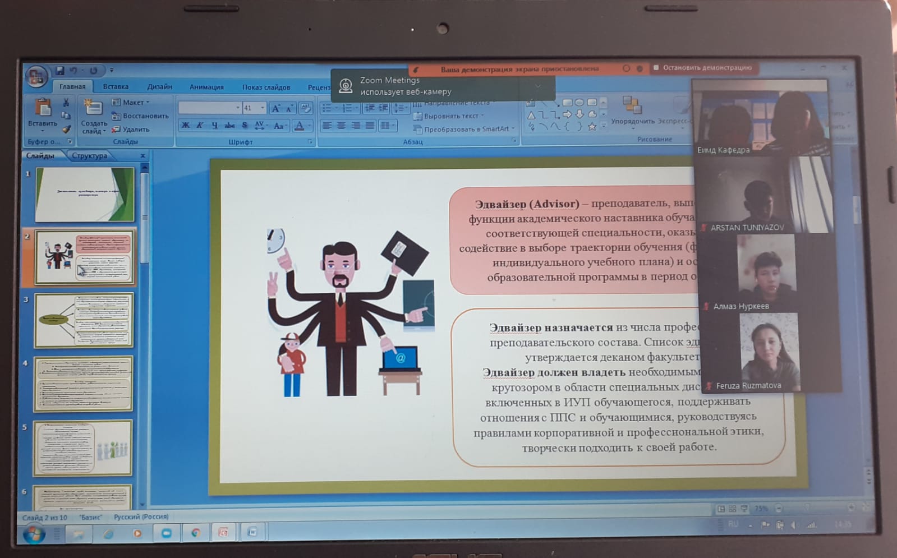897x558 pixels.
Task: Click the Удалить slide button
Action: click(x=131, y=130)
